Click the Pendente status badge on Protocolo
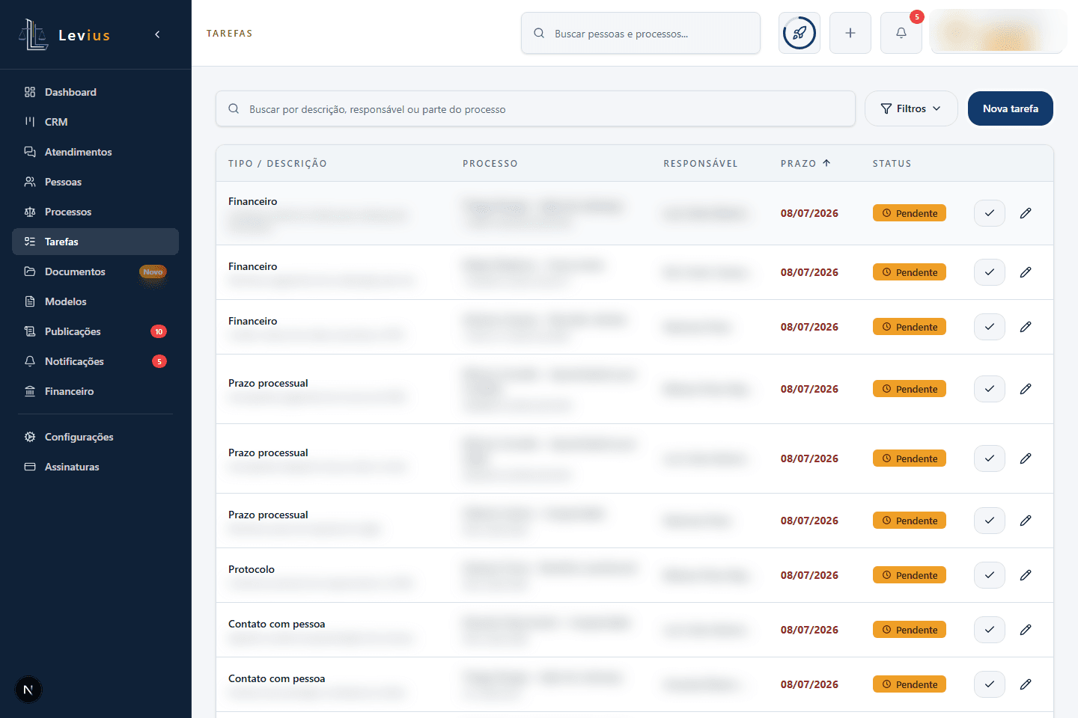 click(x=910, y=575)
